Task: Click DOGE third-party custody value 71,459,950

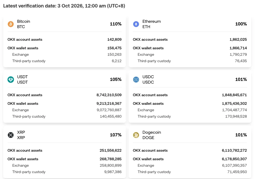Action: coord(237,172)
